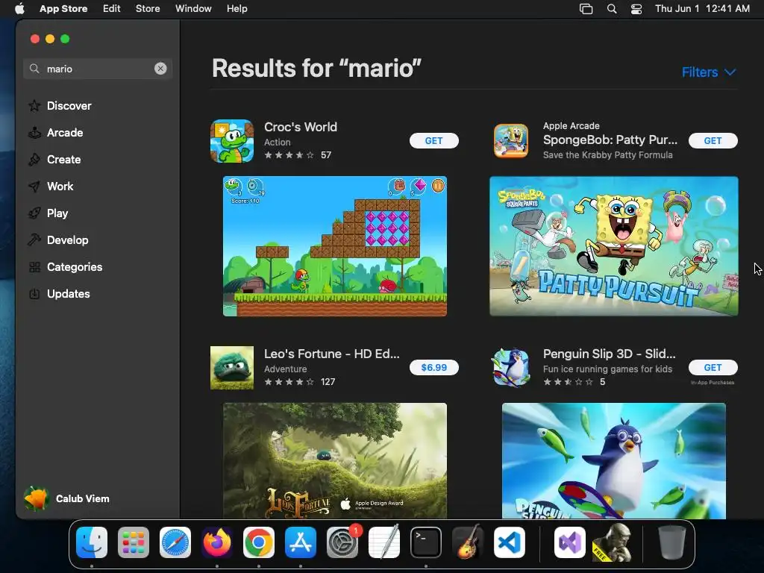Open Terminal from the Dock
The width and height of the screenshot is (764, 573).
pyautogui.click(x=426, y=542)
